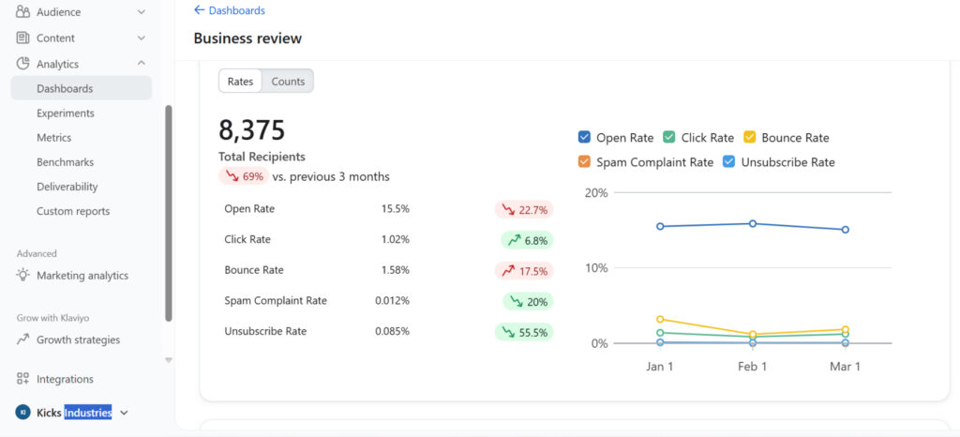Image resolution: width=960 pixels, height=437 pixels.
Task: Open the Deliverability page
Action: tap(67, 187)
